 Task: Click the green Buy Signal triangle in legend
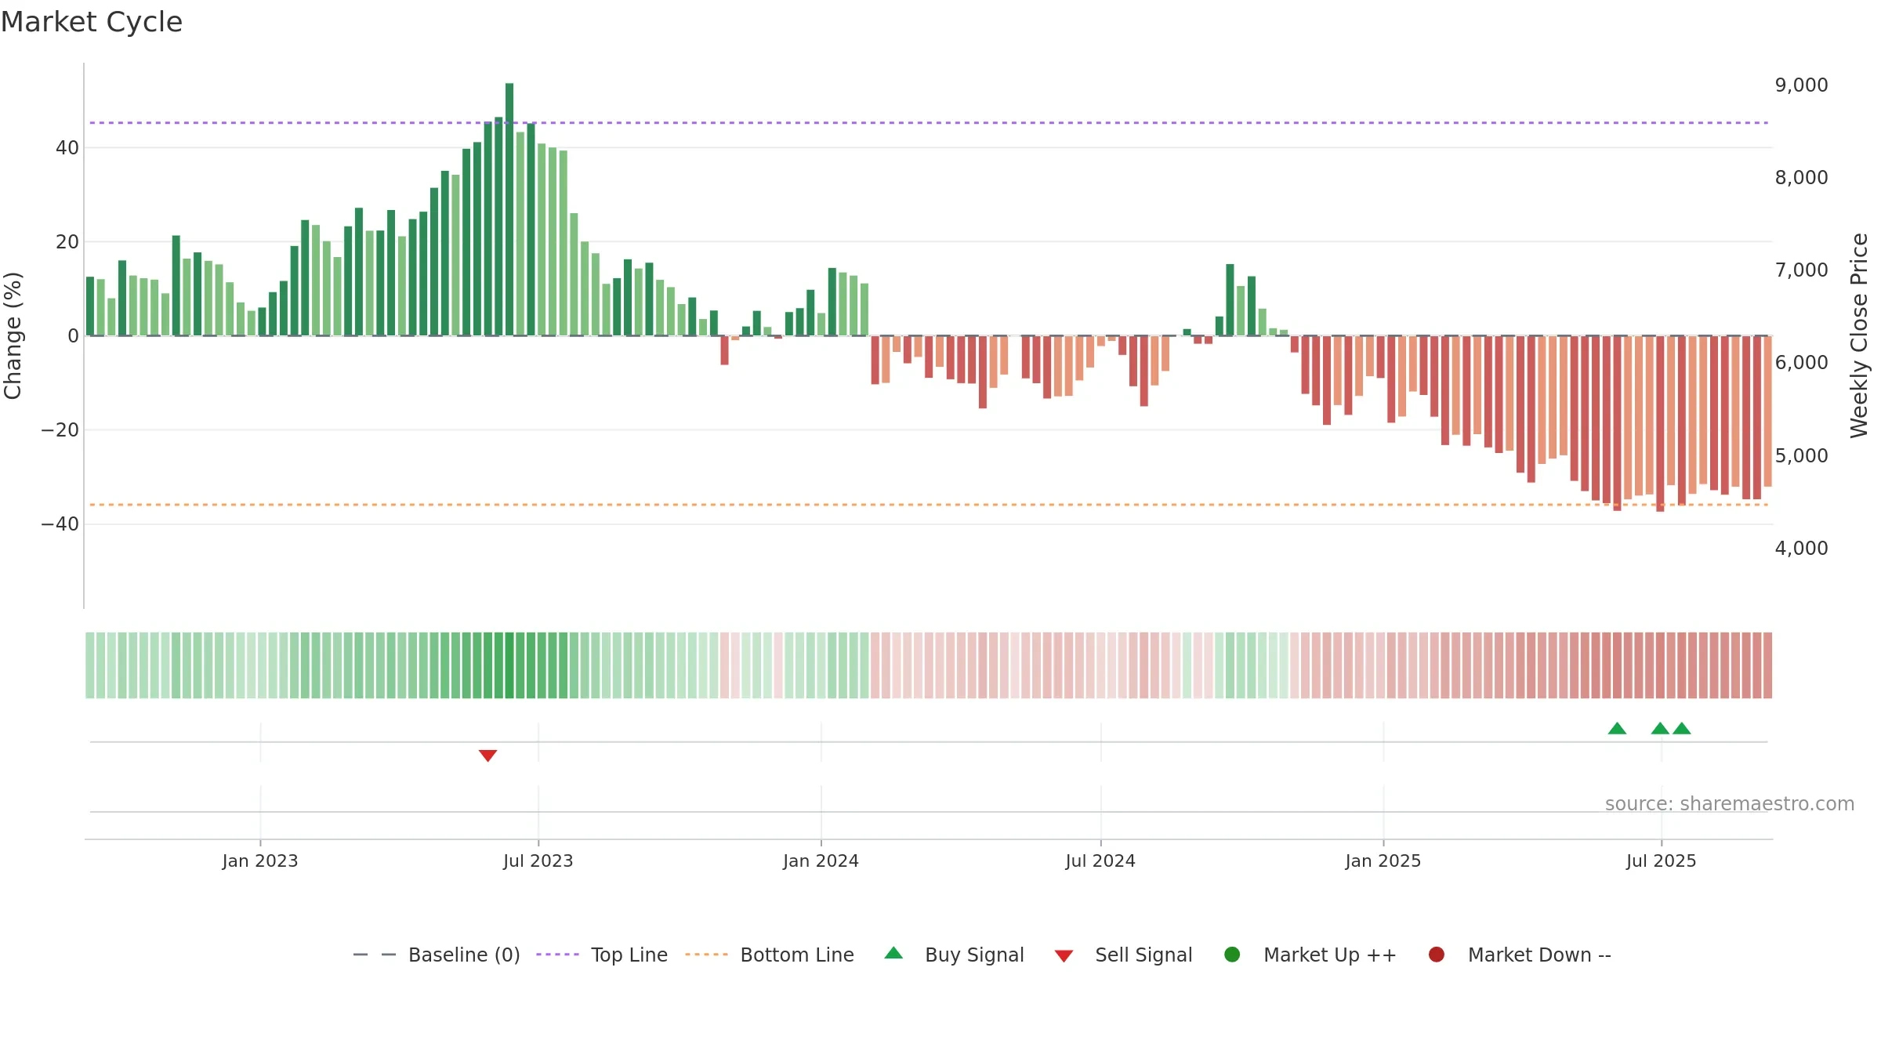(893, 953)
